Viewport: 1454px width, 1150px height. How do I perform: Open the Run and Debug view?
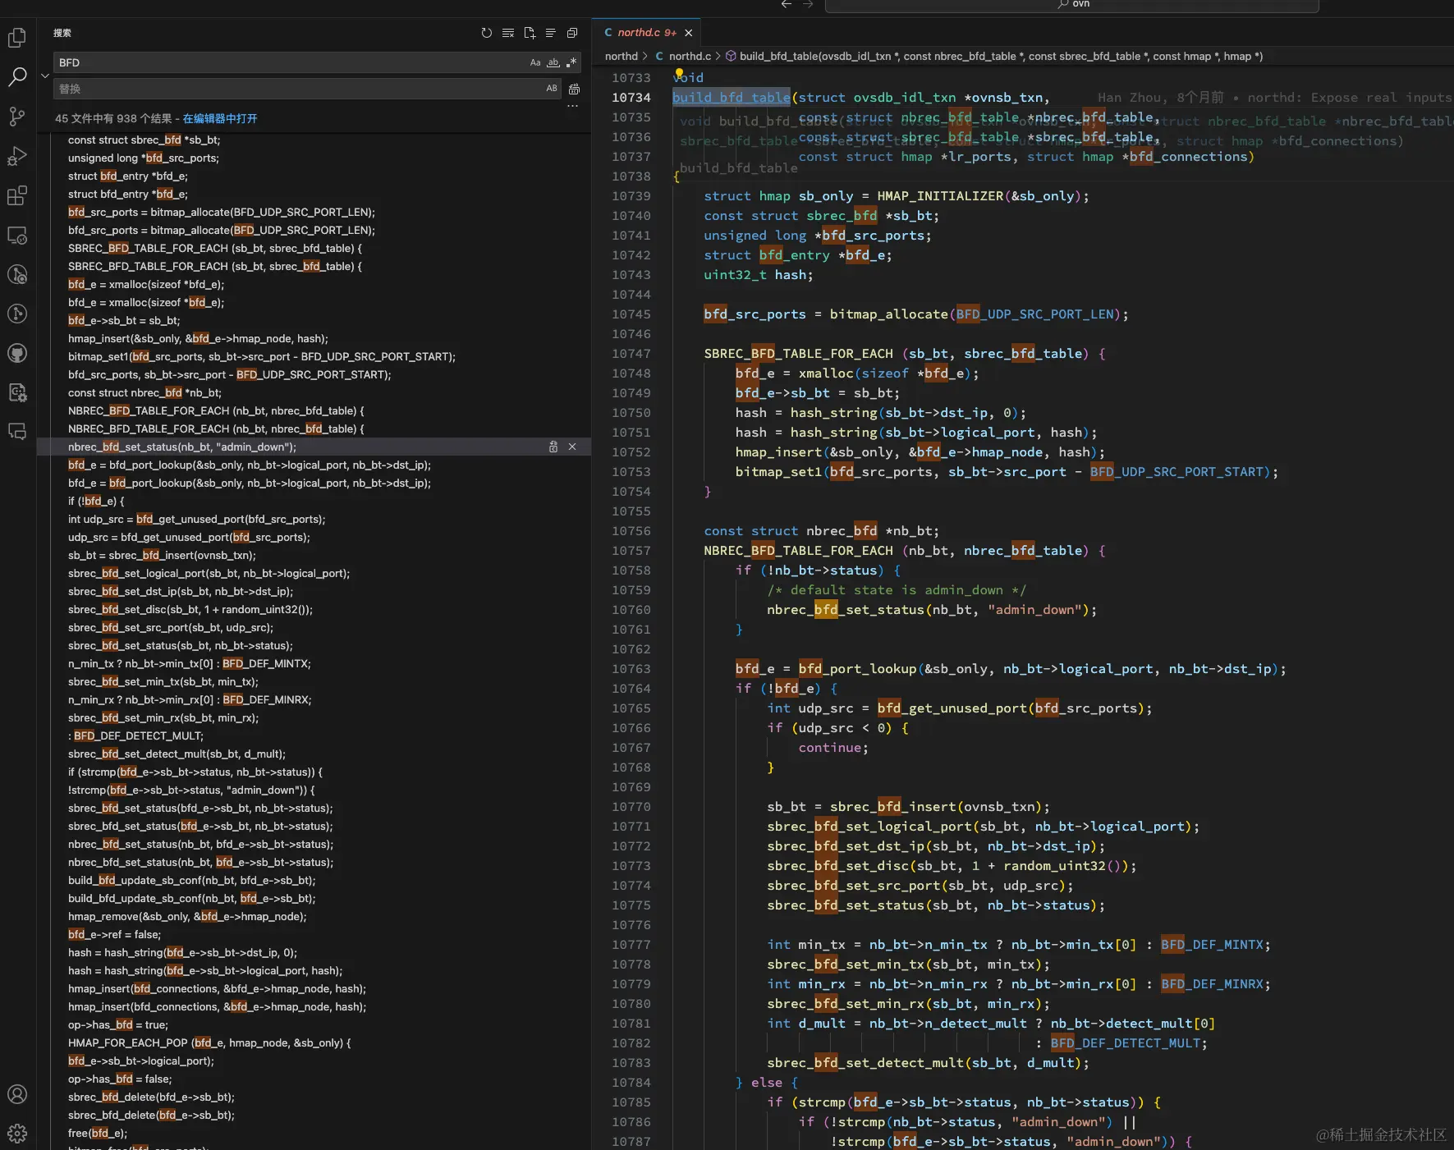(x=17, y=156)
